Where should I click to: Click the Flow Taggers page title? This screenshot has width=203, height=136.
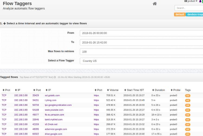17,4
